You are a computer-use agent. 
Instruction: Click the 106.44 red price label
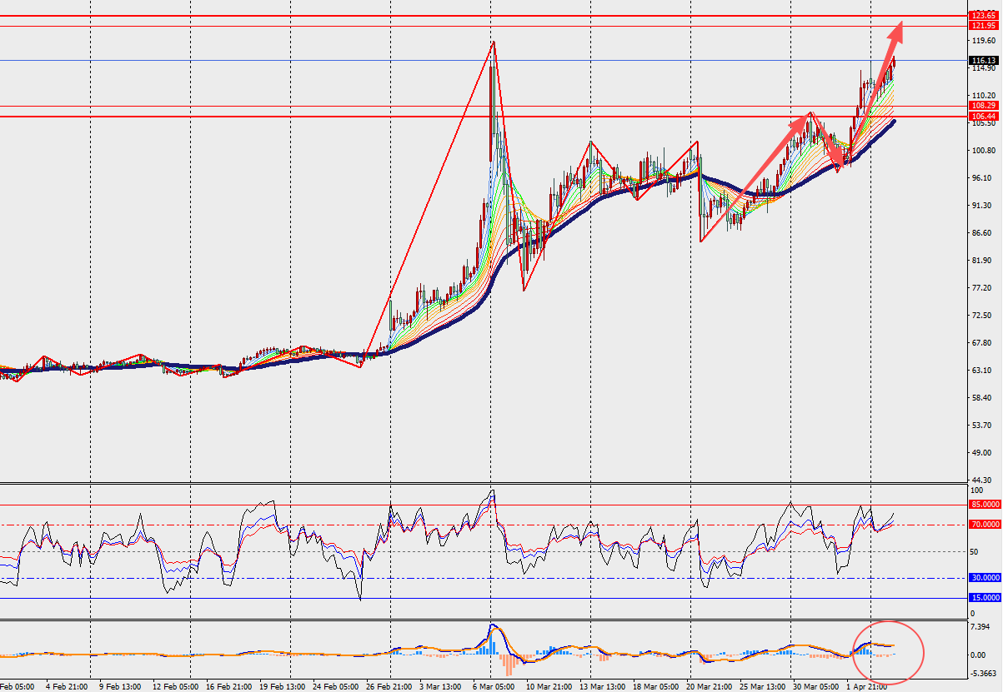985,117
